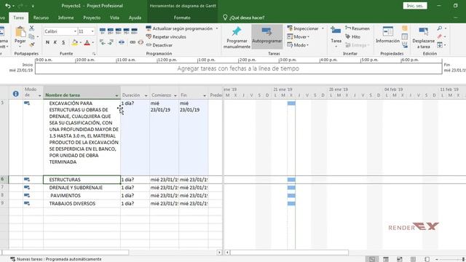Click the Add to timeline icon in Propiedades

pos(405,45)
